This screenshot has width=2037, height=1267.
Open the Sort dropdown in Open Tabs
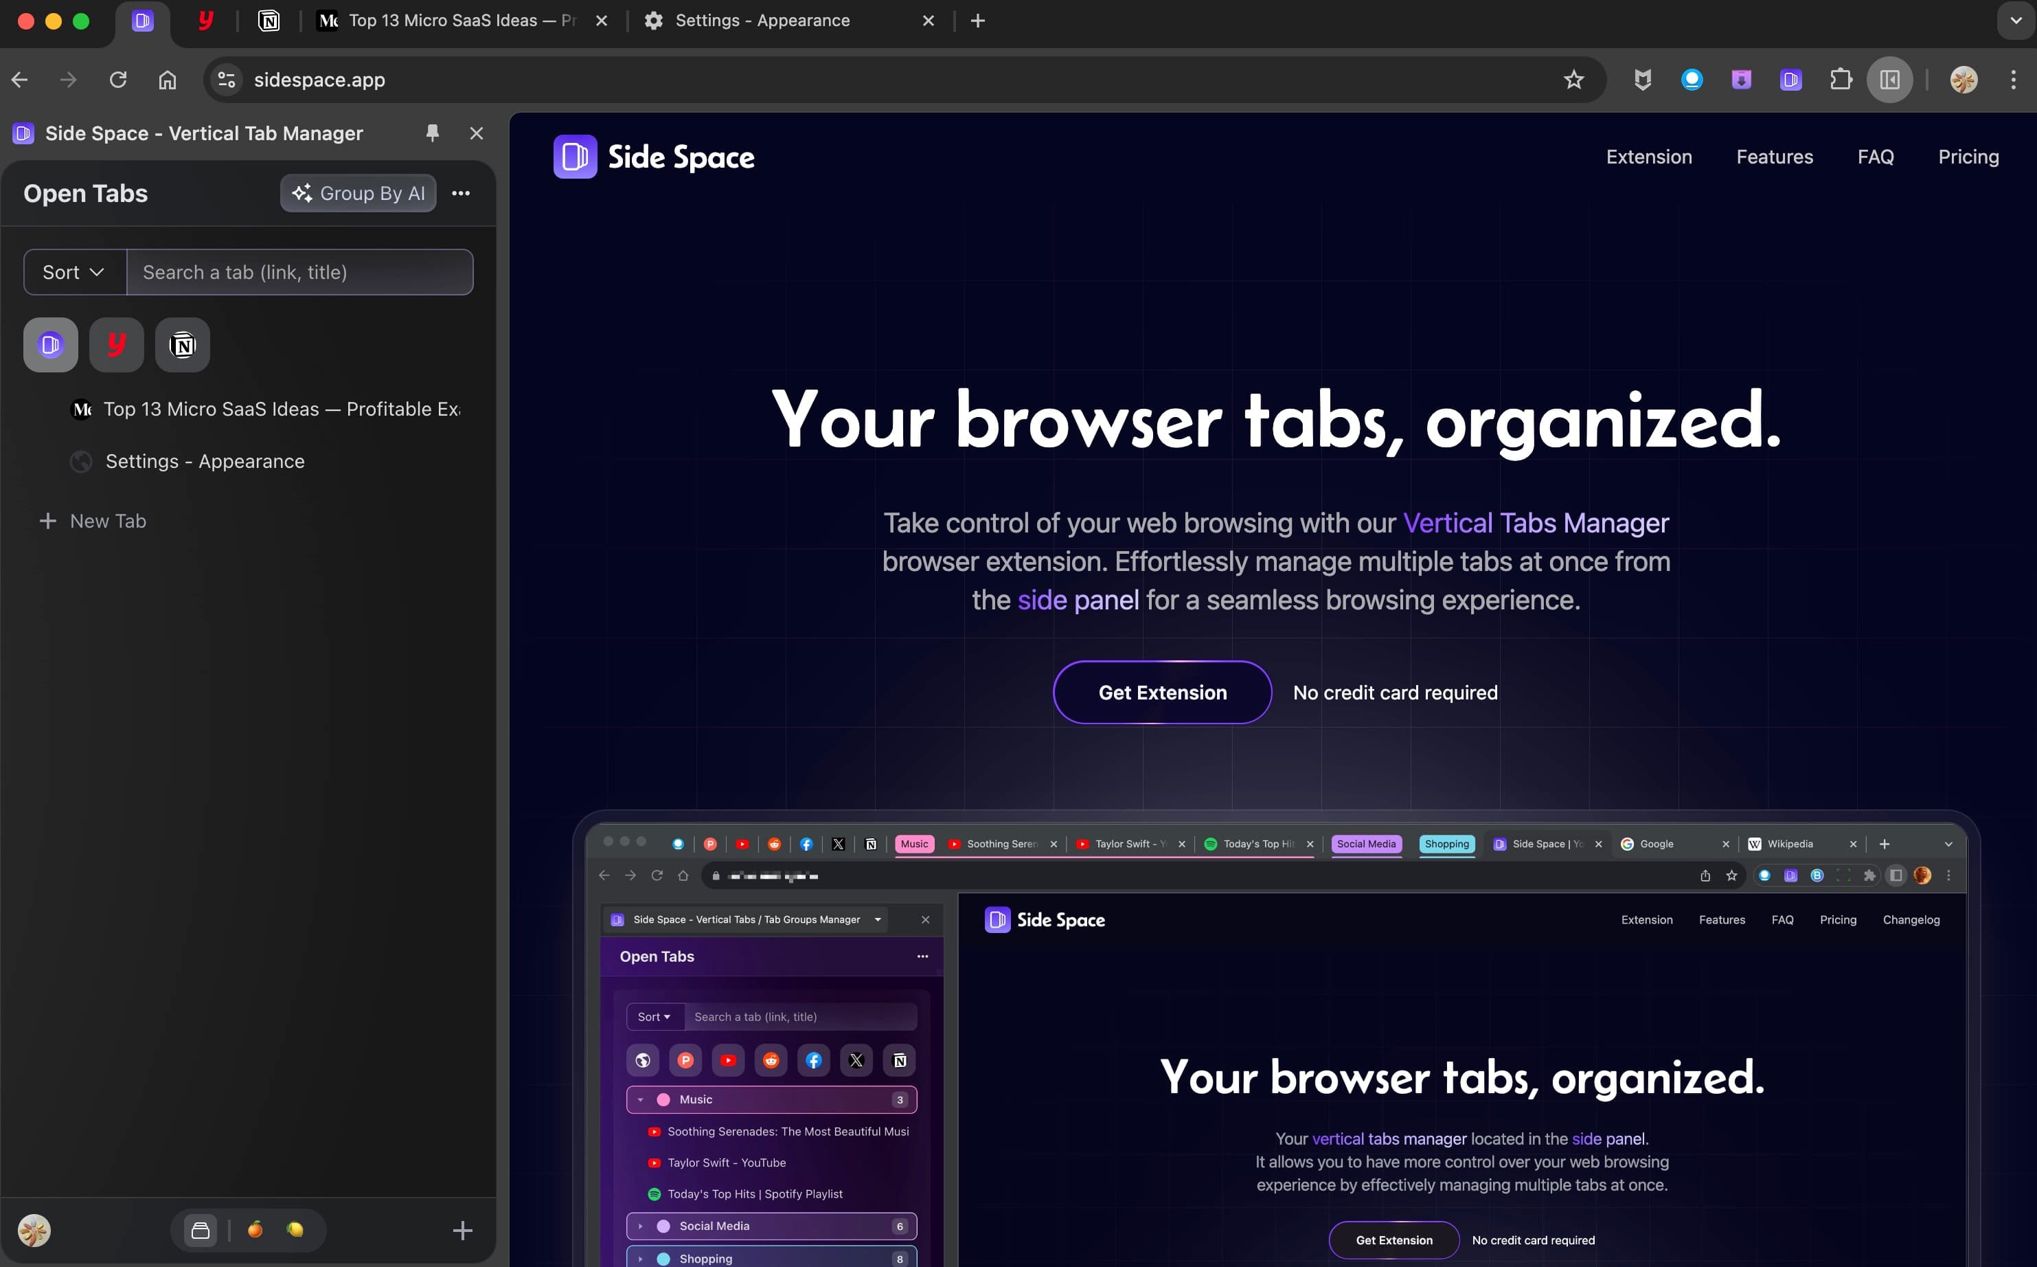coord(73,271)
